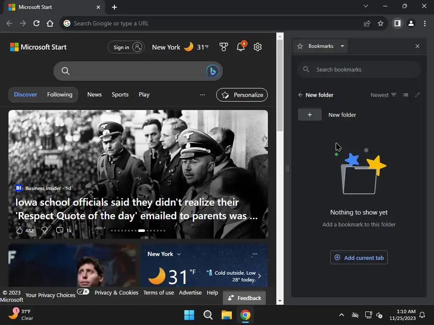Screen dimensions: 434x325
Task: Focus the Microsoft Start web search field
Action: (x=138, y=71)
